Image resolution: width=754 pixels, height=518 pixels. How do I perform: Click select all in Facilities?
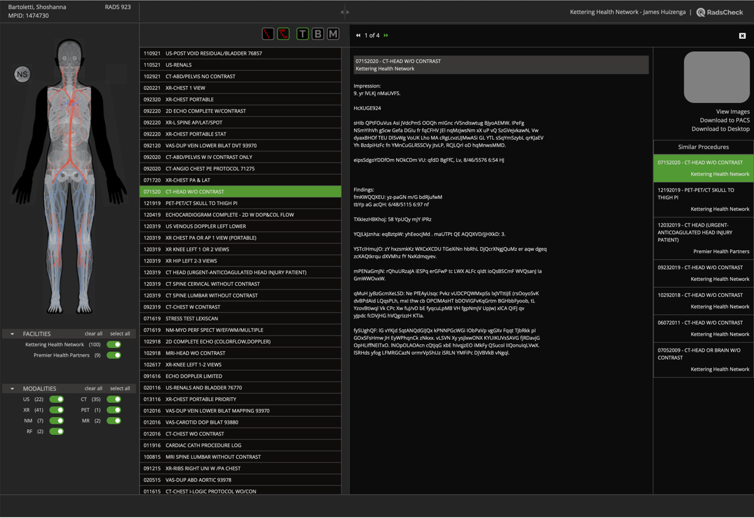120,334
